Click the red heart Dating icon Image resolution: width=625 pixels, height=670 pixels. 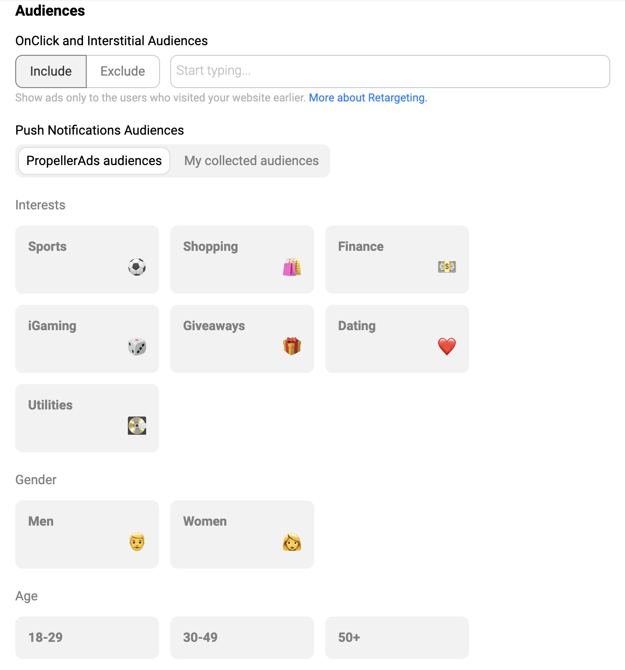tap(447, 346)
